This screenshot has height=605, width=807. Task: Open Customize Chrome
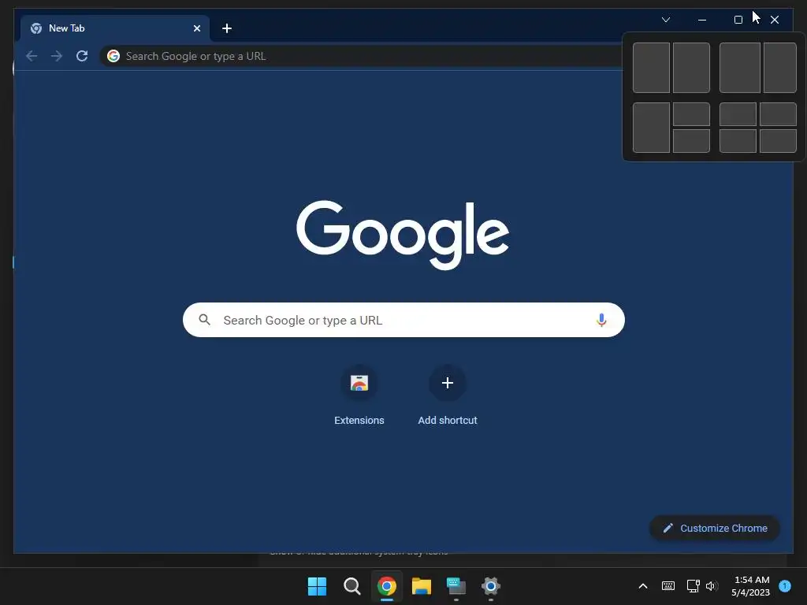(715, 528)
